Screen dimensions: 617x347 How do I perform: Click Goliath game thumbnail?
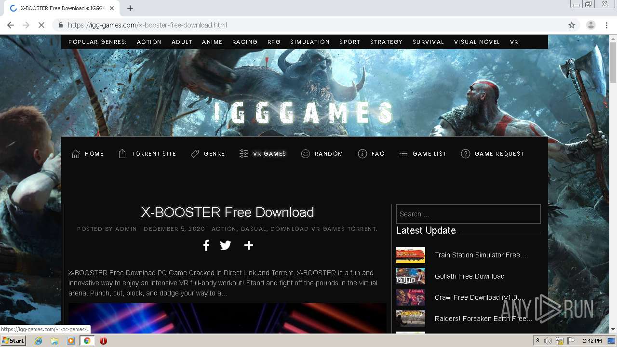(411, 276)
